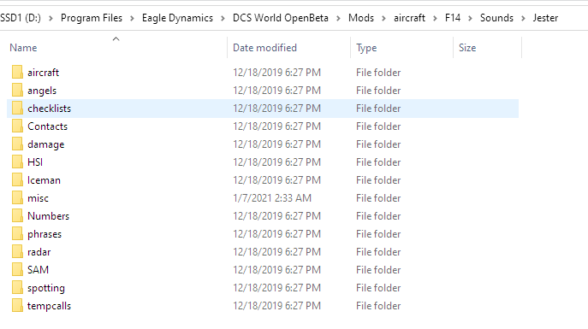Jump to F14 breadcrumb folder

[x=453, y=18]
